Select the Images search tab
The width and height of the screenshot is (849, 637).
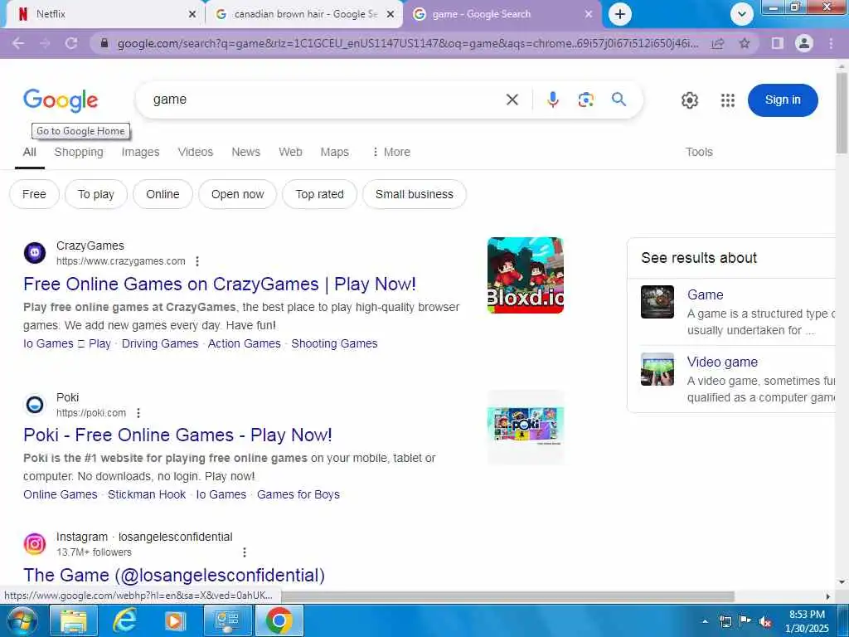(x=140, y=153)
